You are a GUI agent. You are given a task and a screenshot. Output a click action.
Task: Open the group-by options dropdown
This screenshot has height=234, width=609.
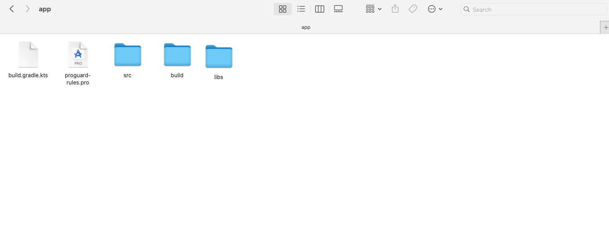tap(373, 9)
